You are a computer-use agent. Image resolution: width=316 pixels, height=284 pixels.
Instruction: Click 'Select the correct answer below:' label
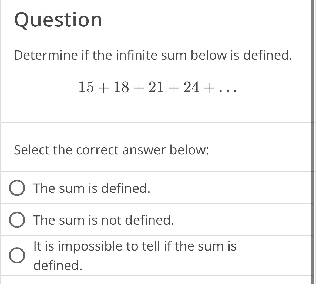(x=111, y=150)
